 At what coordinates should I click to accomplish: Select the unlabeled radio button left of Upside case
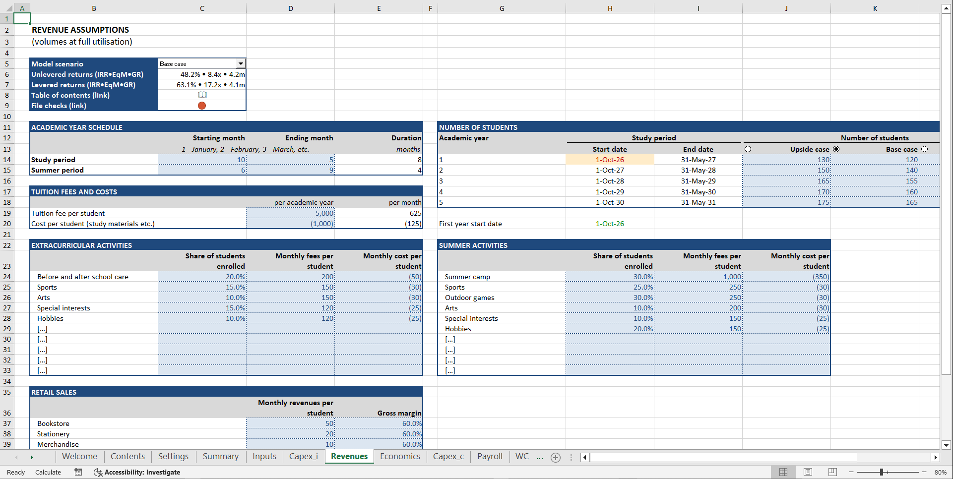pyautogui.click(x=748, y=148)
